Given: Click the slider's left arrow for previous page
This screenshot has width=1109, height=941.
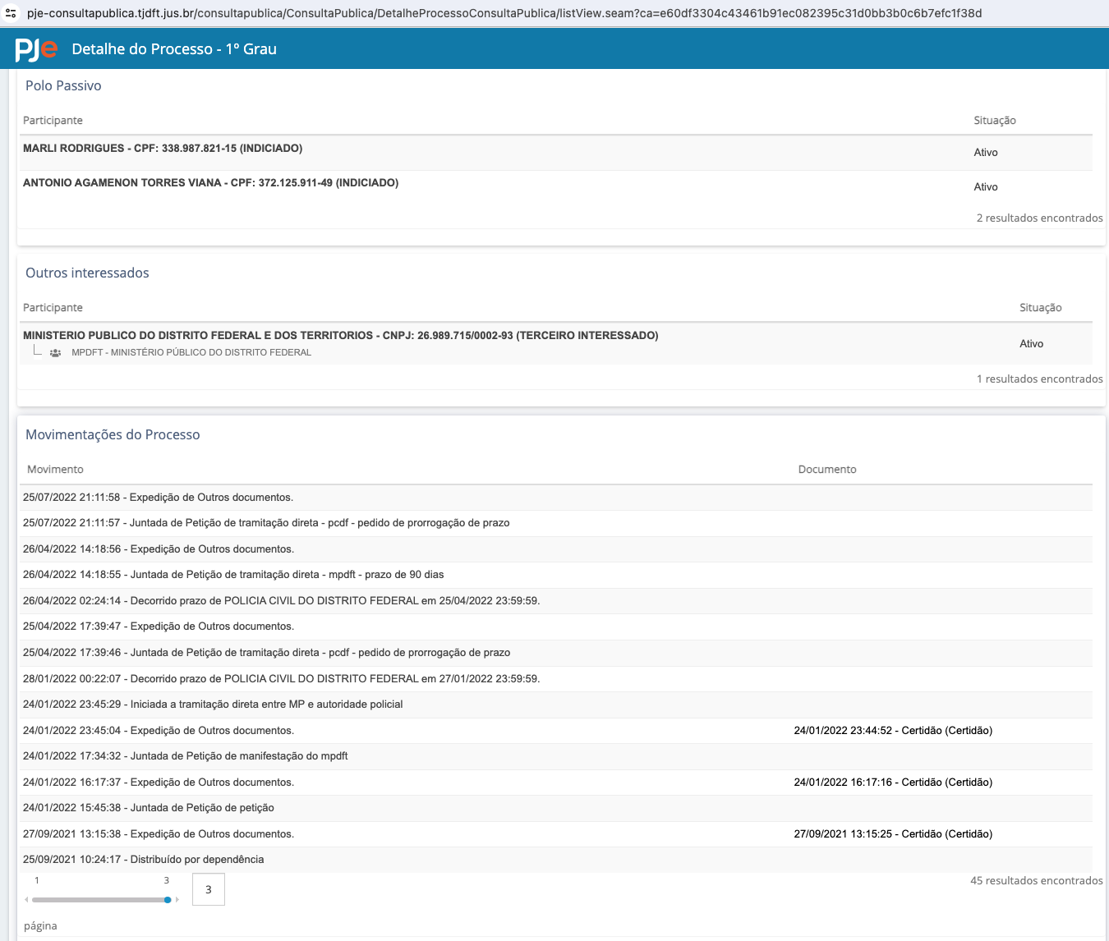Looking at the screenshot, I should [26, 900].
